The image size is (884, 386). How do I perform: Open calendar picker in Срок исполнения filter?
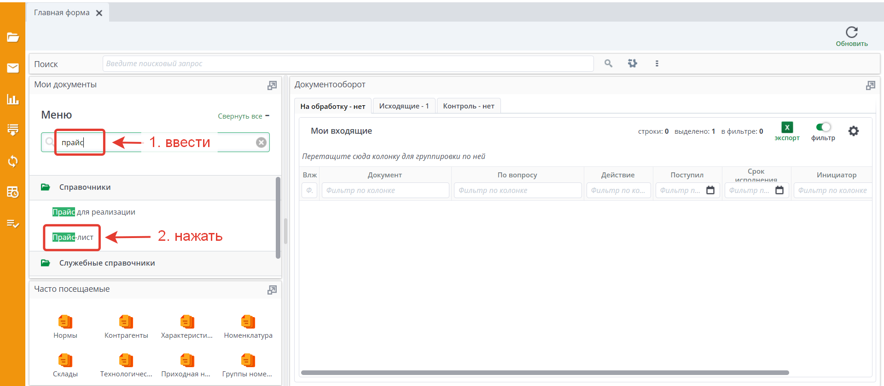click(779, 190)
